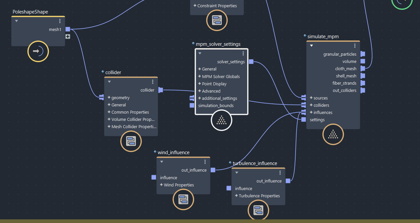The width and height of the screenshot is (420, 223).
Task: Click the solver_settings output port
Action: pos(251,62)
